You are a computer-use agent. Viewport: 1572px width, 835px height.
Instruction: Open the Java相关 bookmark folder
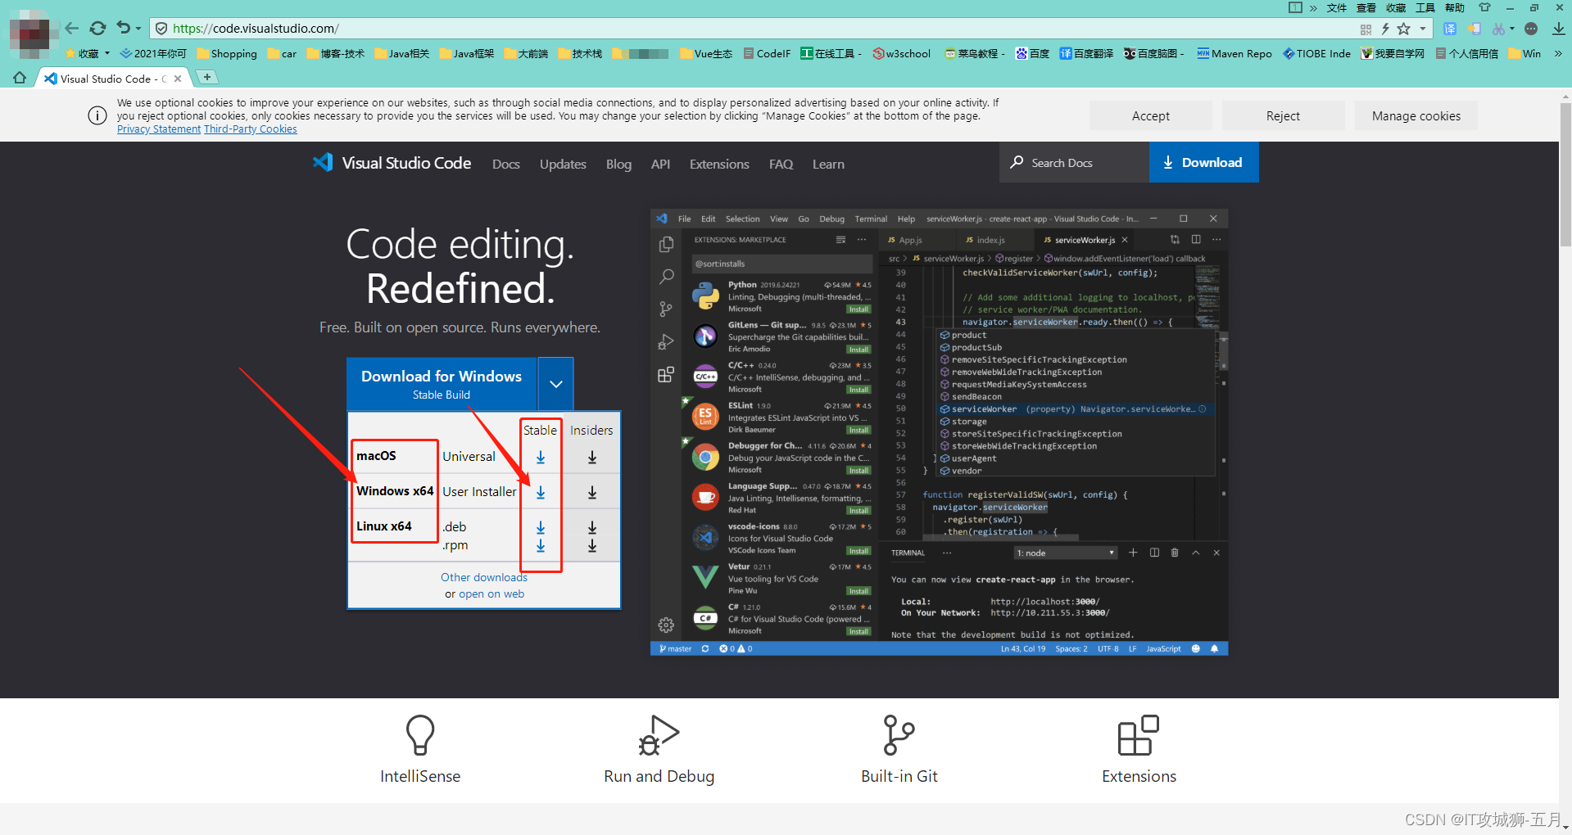click(402, 54)
